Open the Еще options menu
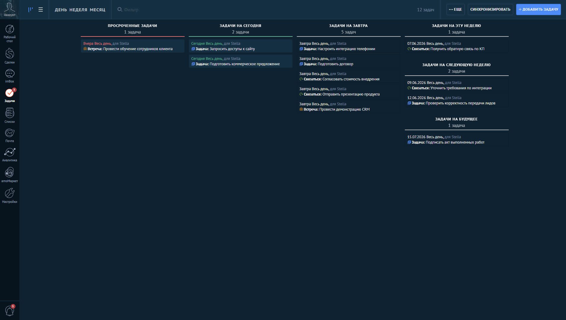Image resolution: width=566 pixels, height=320 pixels. click(455, 9)
